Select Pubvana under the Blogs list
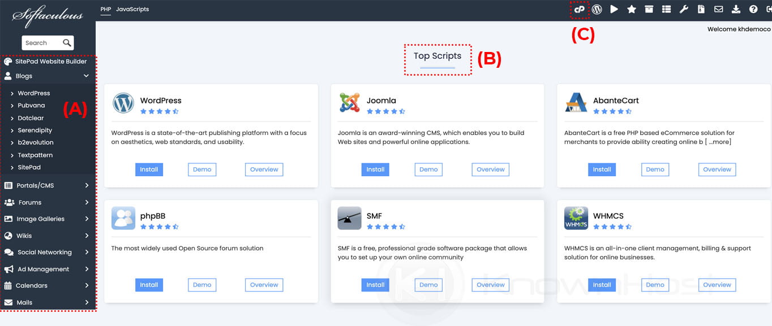 [31, 106]
